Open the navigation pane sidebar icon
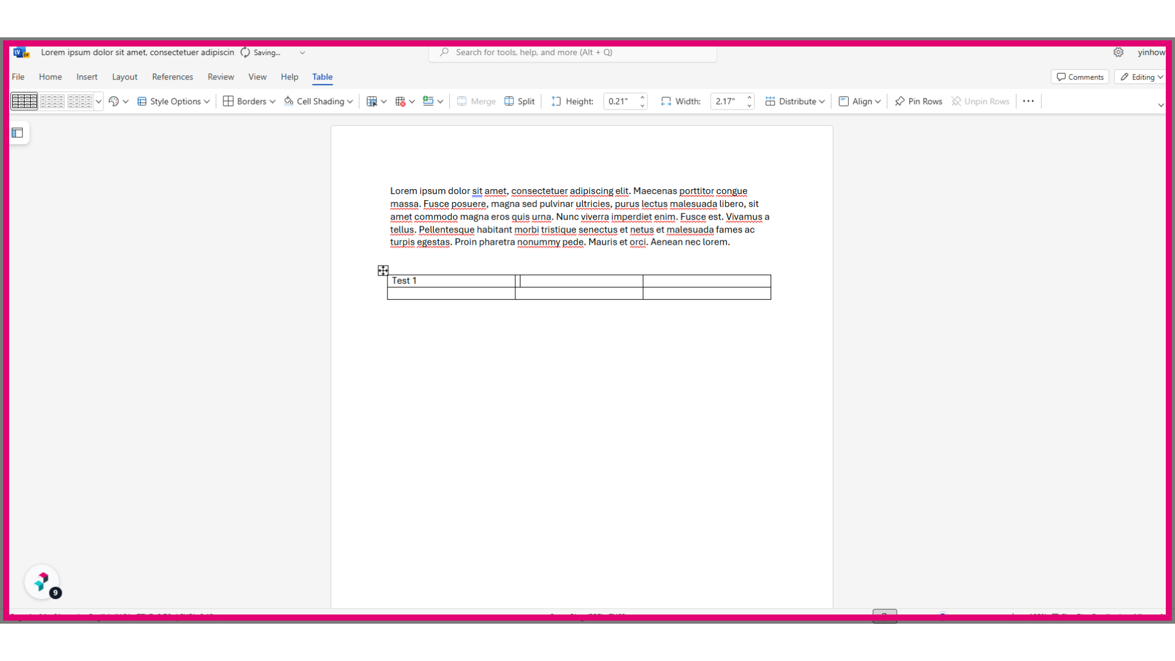Screen dimensions: 1175x661 point(17,133)
